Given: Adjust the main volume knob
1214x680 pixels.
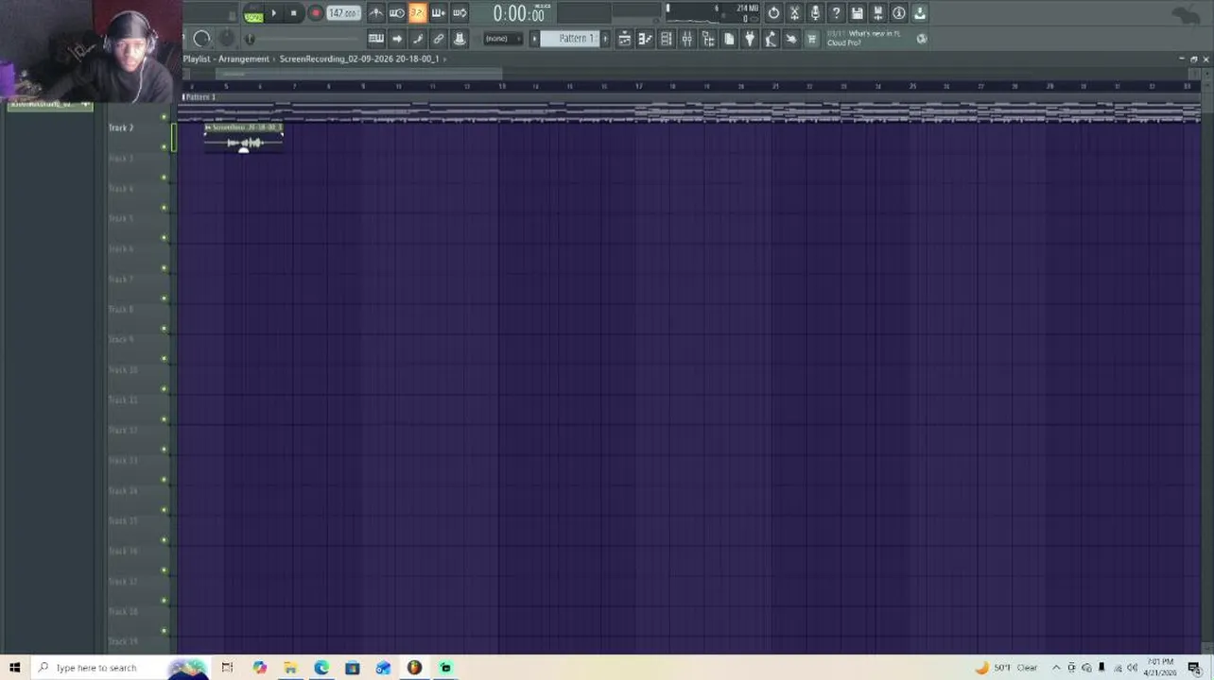Looking at the screenshot, I should [201, 39].
